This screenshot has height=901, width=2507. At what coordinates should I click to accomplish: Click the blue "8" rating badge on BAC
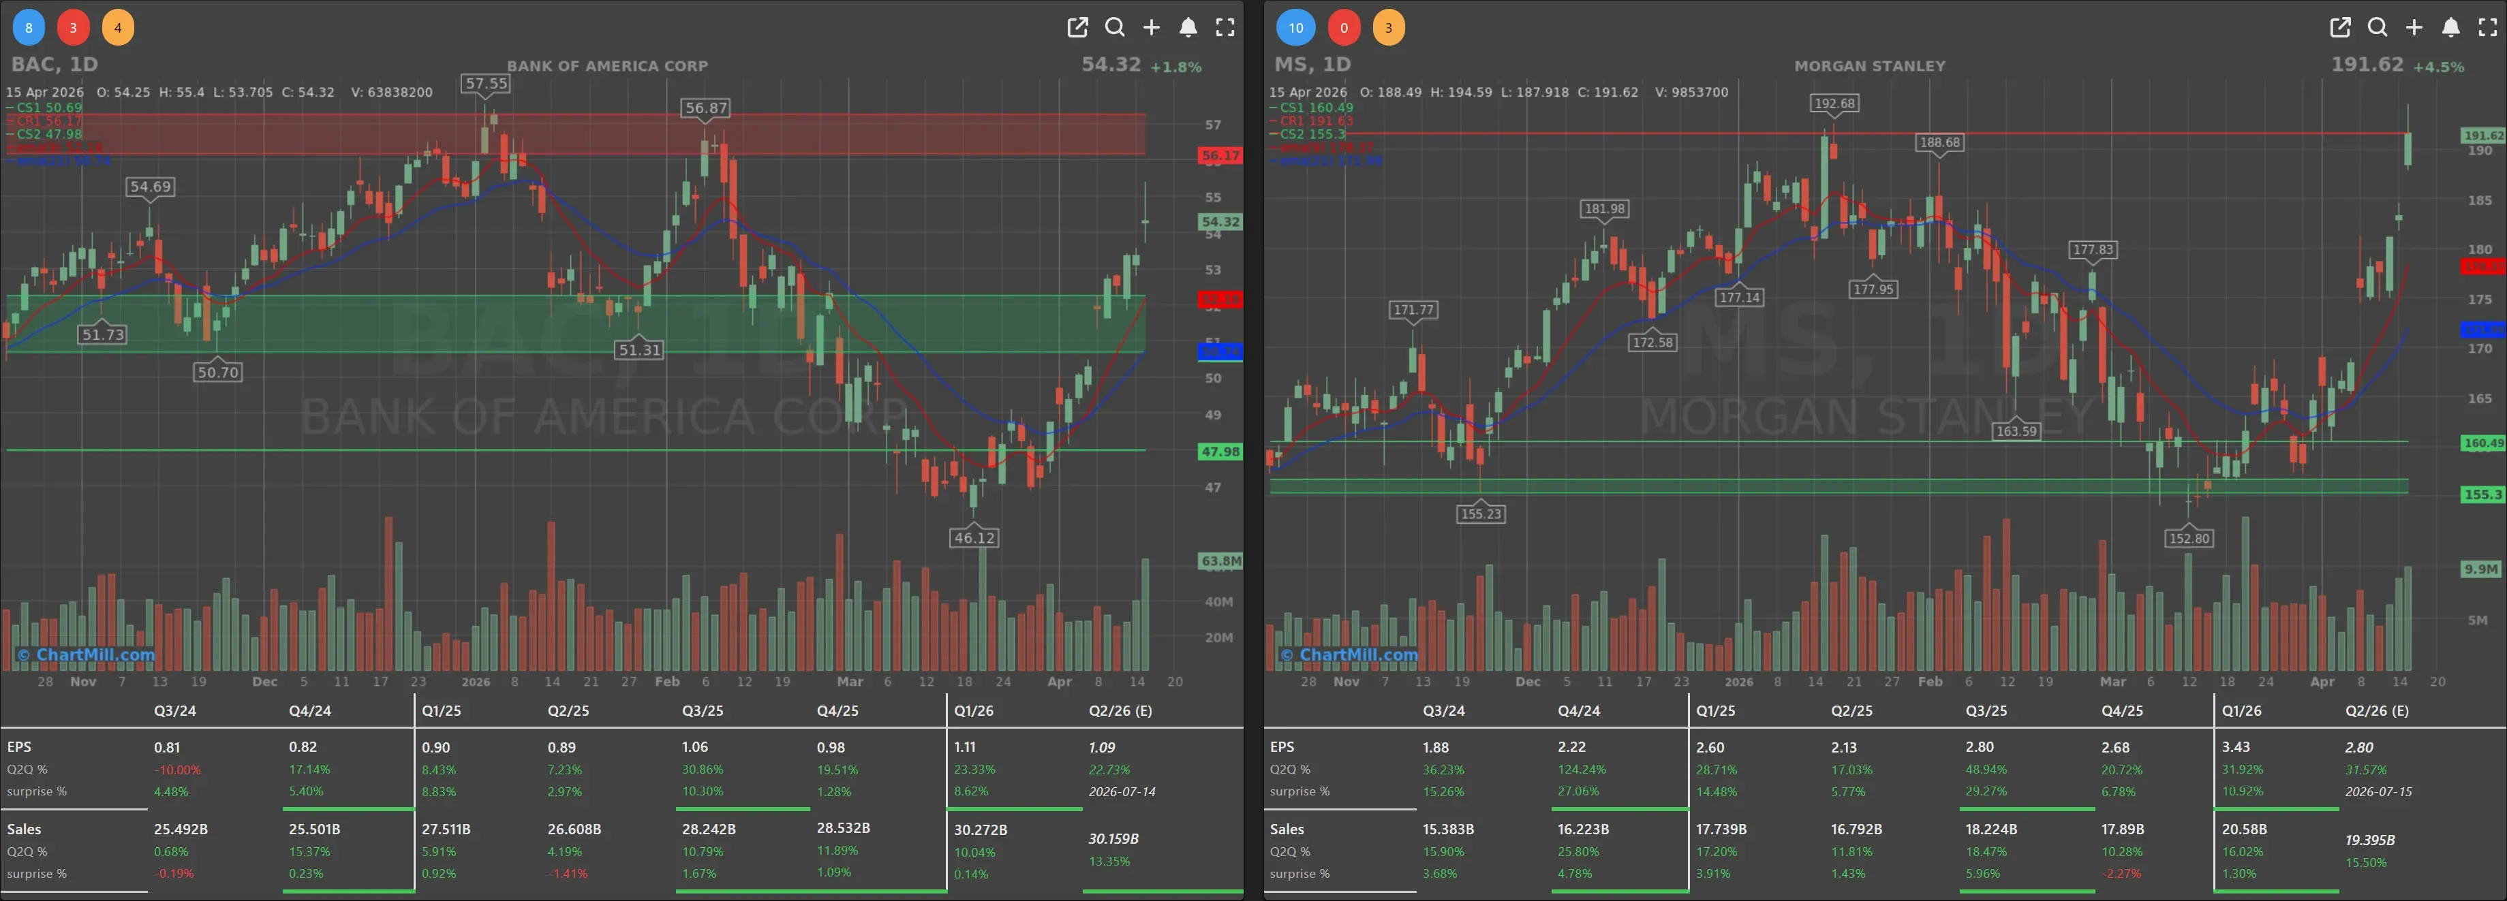click(x=28, y=27)
